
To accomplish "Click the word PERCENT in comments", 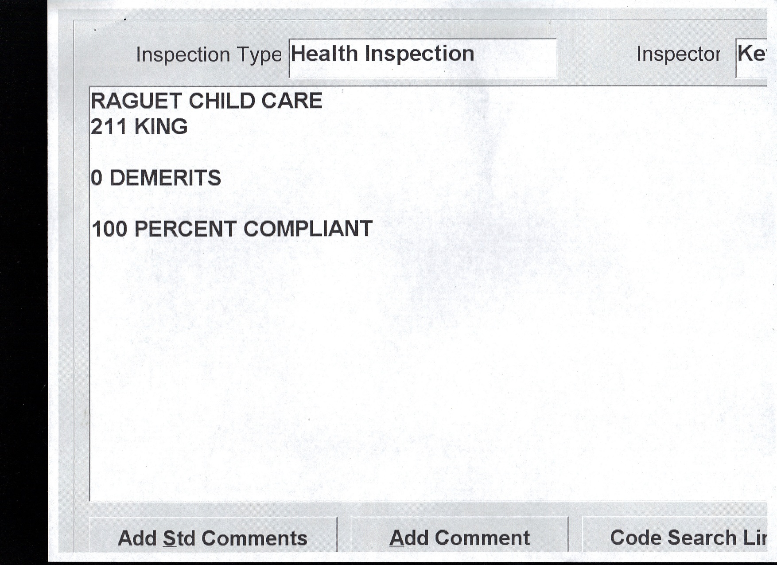I will 185,230.
